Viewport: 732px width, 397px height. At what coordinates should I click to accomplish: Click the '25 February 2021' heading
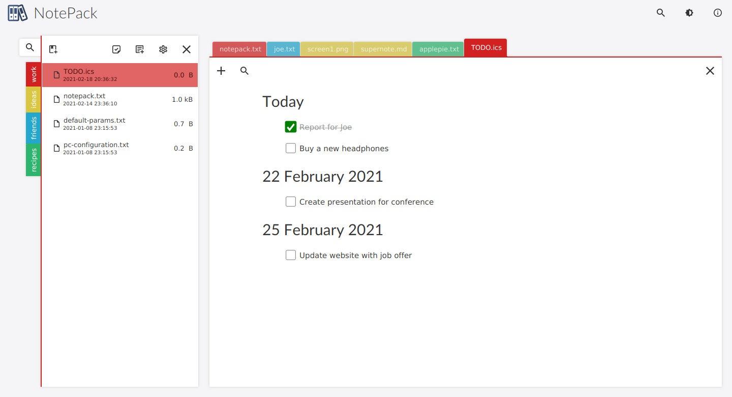[323, 230]
